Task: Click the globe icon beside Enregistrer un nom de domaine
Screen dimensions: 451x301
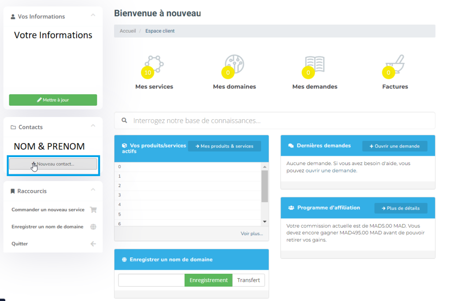Action: tap(93, 227)
